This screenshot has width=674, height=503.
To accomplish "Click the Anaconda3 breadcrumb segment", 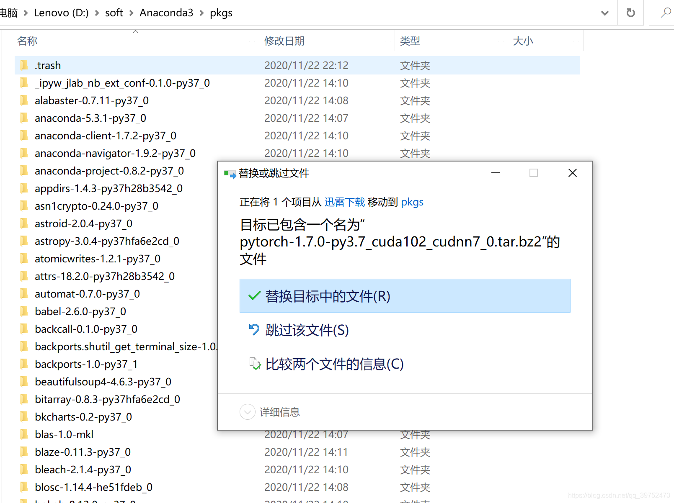I will coord(166,13).
